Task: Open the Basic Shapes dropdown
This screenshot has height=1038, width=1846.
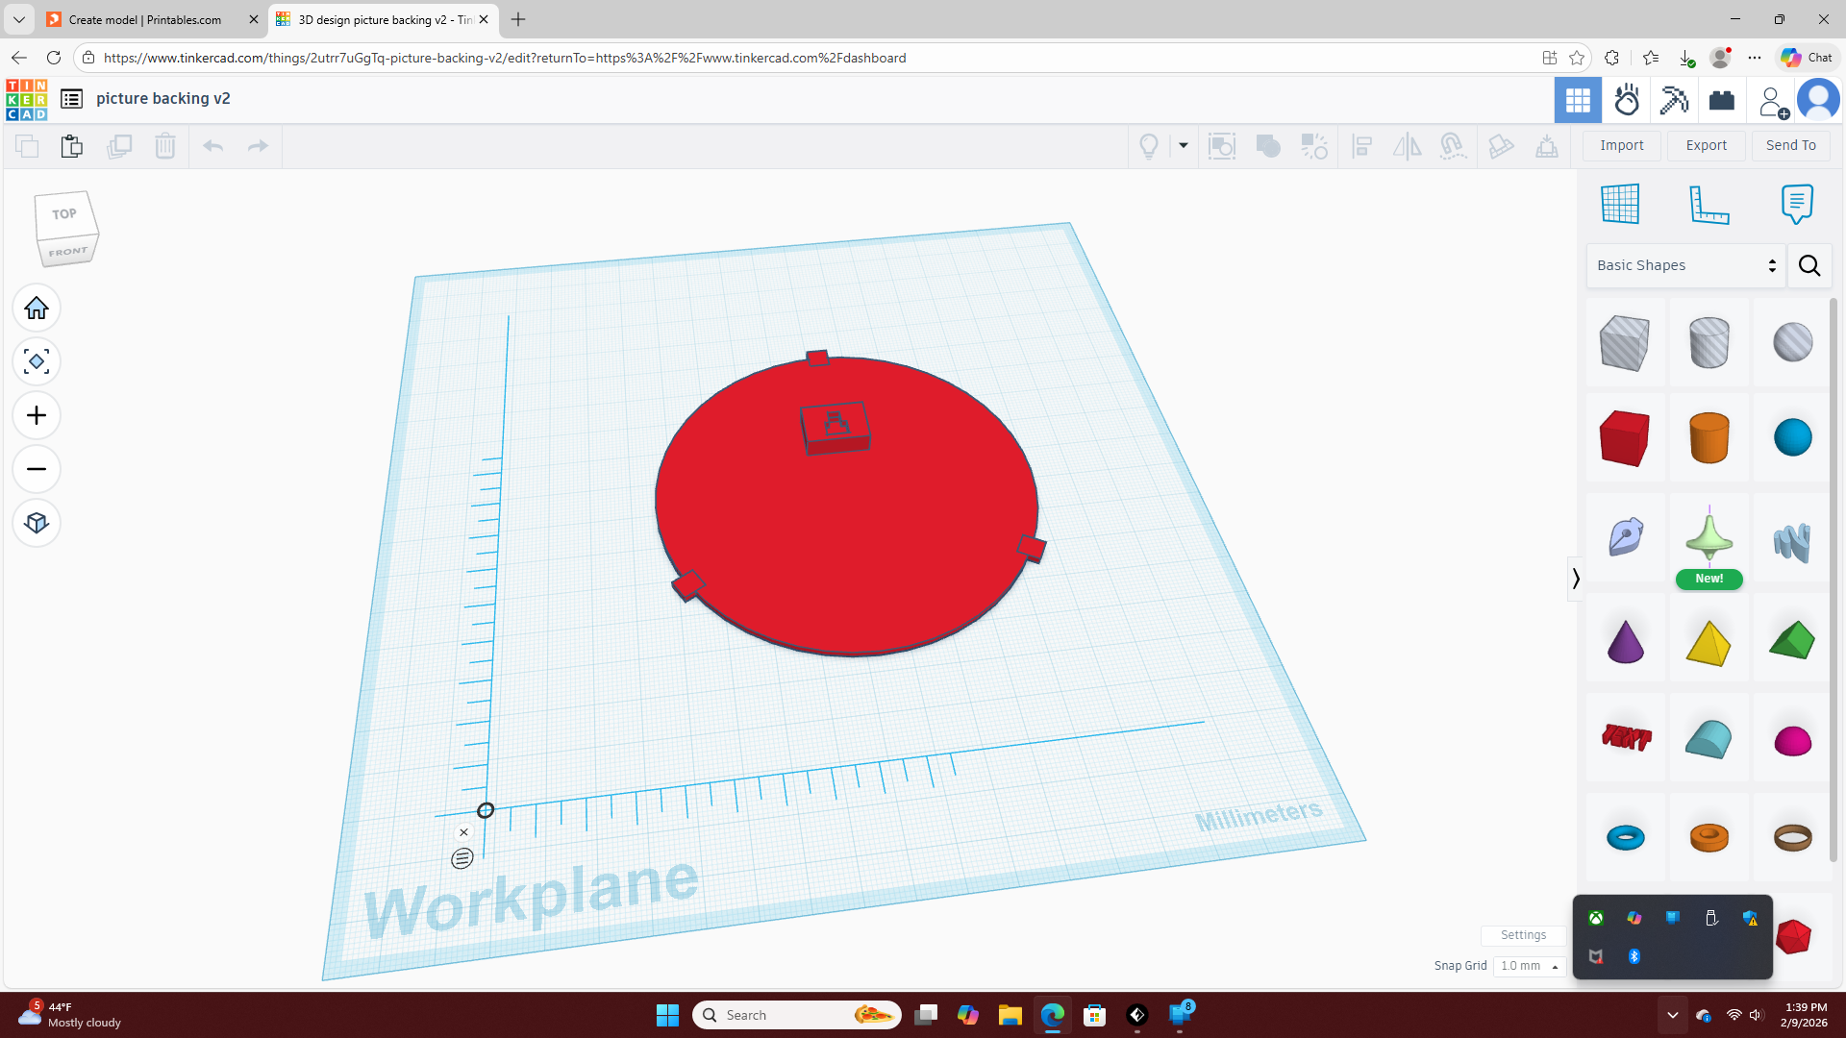Action: pos(1686,265)
